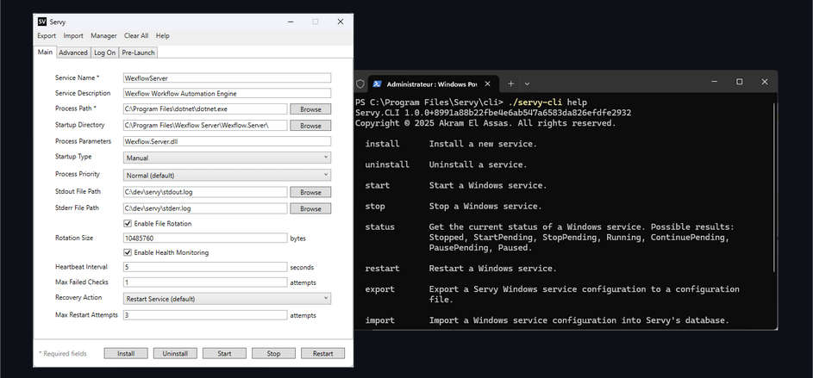Image resolution: width=813 pixels, height=378 pixels.
Task: Click the Startup Directory text field
Action: (205, 126)
